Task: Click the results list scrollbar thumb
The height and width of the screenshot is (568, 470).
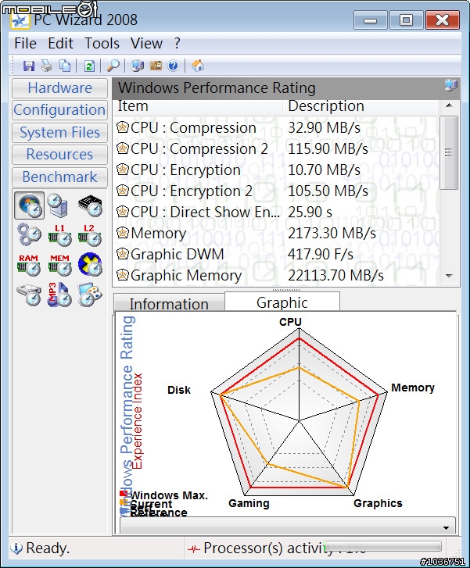Action: click(449, 152)
